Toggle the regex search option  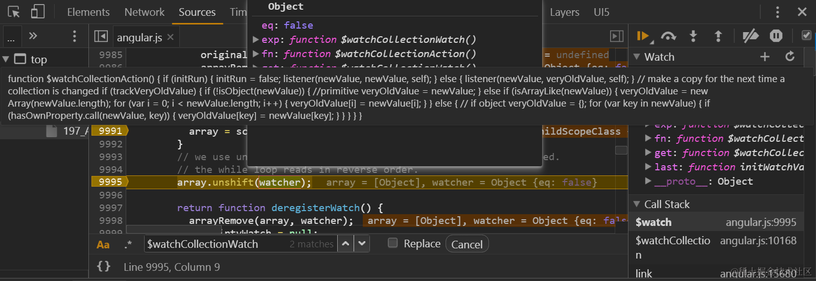(x=128, y=244)
